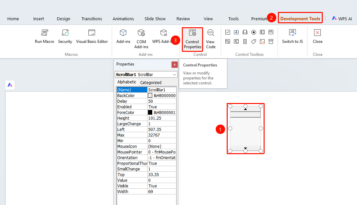The width and height of the screenshot is (357, 205).
Task: Open the Animations ribbon tab
Action: coord(123,19)
